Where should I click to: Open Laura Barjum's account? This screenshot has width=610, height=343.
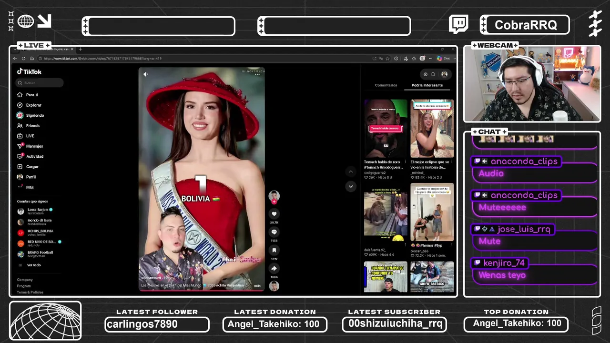click(35, 211)
